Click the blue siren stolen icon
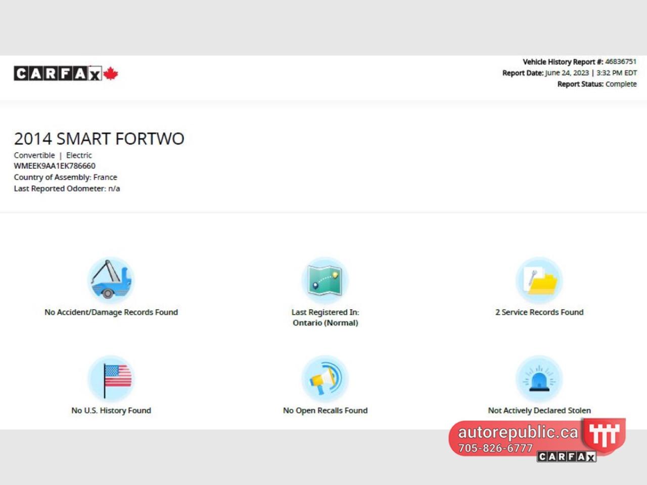Screen dimensions: 647x485 (x=539, y=378)
